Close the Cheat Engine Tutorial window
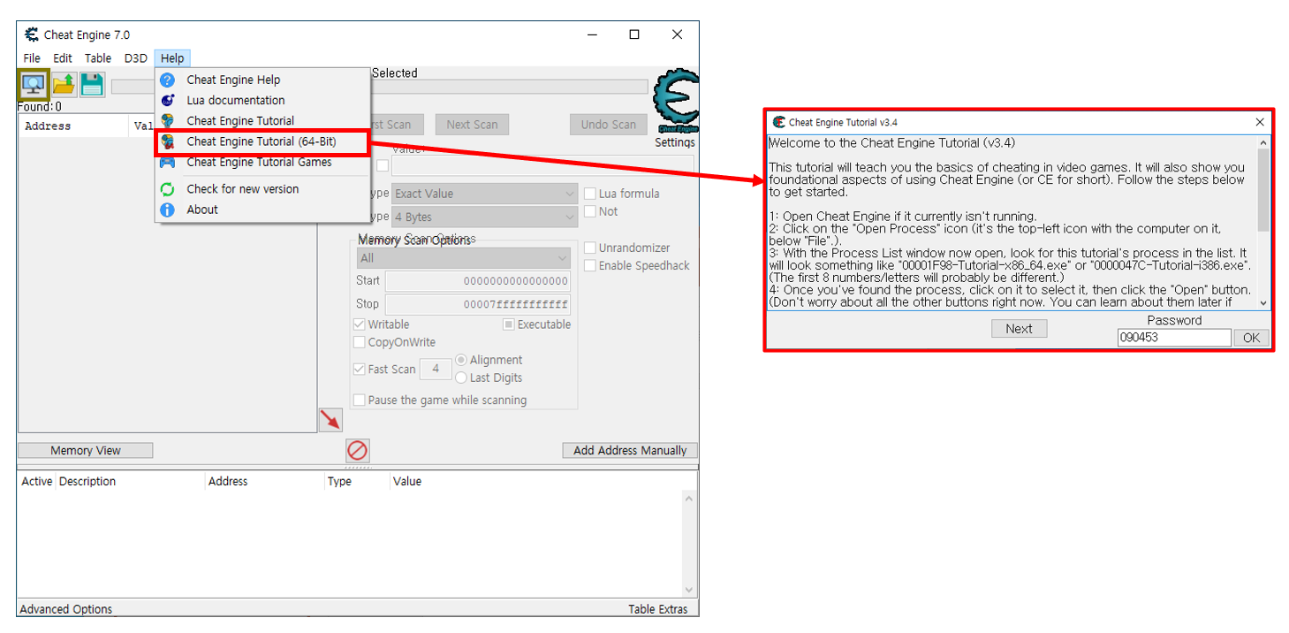 pyautogui.click(x=1260, y=122)
